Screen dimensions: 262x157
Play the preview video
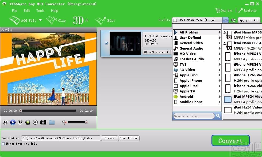coord(13,122)
